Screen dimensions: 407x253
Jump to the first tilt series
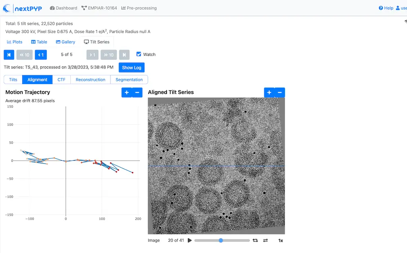pyautogui.click(x=9, y=55)
